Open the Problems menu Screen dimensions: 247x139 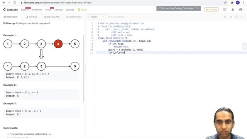click(x=37, y=10)
